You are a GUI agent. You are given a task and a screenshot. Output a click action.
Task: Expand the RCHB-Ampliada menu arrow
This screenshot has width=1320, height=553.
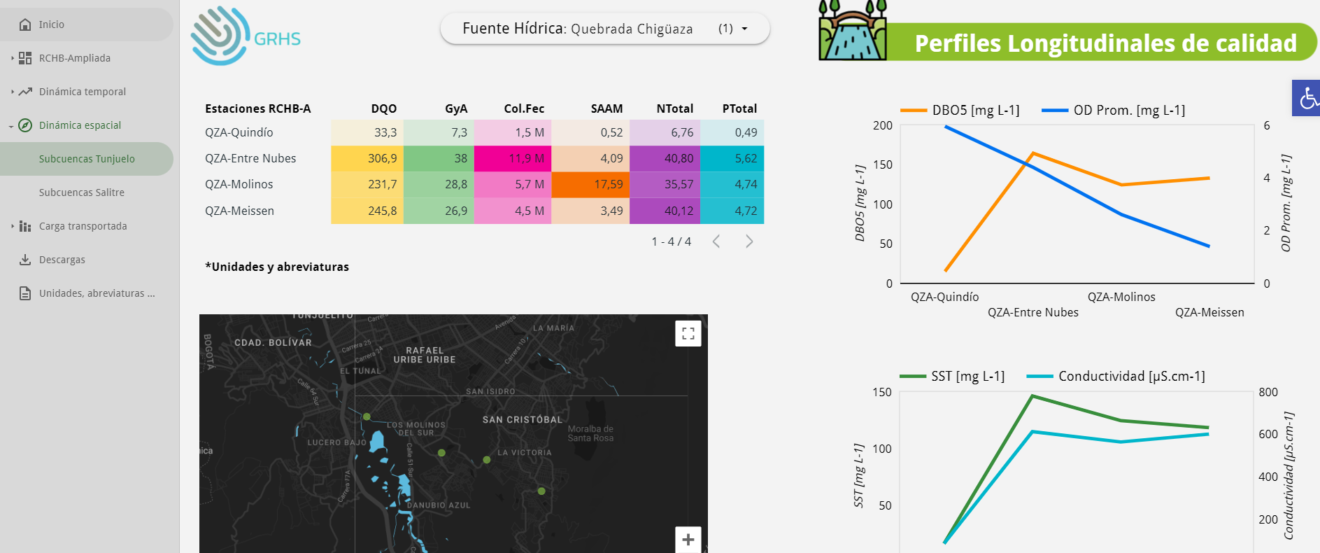tap(13, 58)
